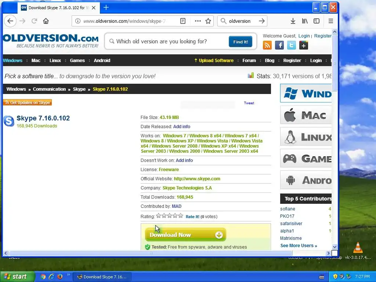This screenshot has height=282, width=376.
Task: Open VLC installer desktop icon
Action: 358,250
